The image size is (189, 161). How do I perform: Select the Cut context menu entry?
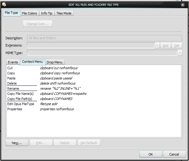pyautogui.click(x=10, y=68)
